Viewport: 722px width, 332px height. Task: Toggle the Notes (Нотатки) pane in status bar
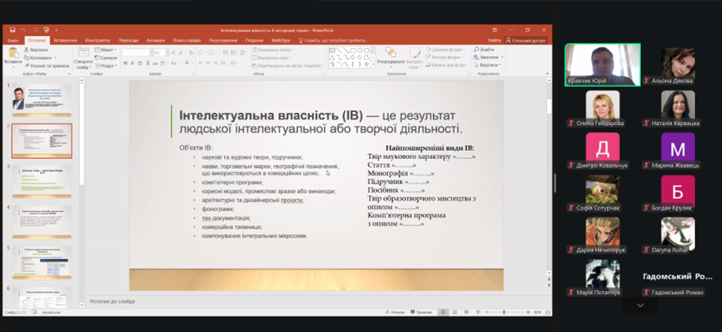pyautogui.click(x=418, y=312)
